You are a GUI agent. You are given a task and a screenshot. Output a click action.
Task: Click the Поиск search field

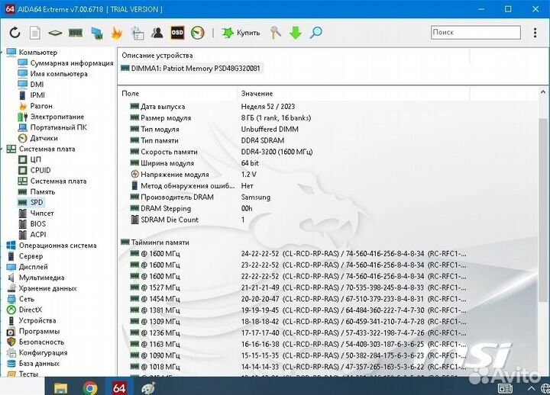pyautogui.click(x=474, y=33)
